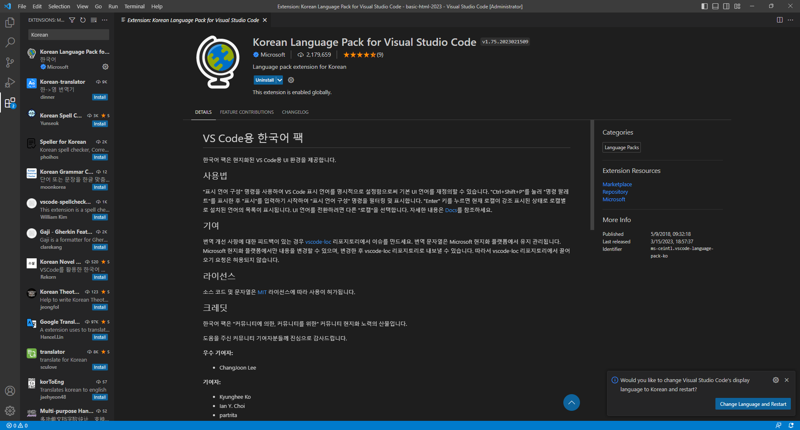Screen dimensions: 800x430
Task: Open the Help menu
Action: click(x=157, y=6)
